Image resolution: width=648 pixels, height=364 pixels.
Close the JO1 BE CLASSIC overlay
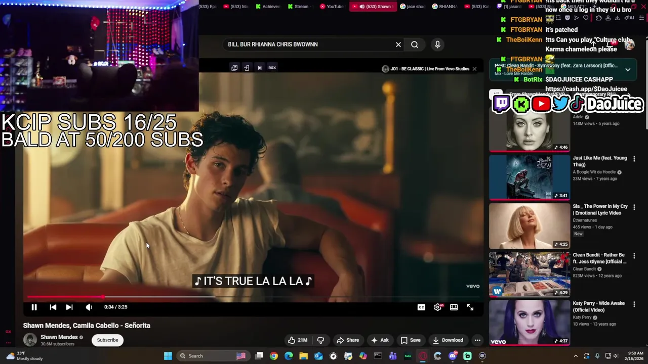coord(474,69)
